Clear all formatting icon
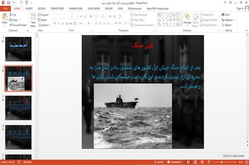 (90, 16)
